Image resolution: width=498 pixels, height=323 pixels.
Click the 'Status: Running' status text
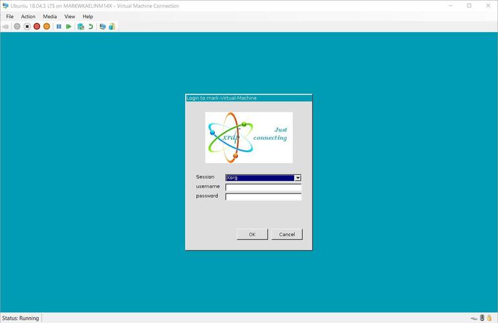(x=20, y=318)
